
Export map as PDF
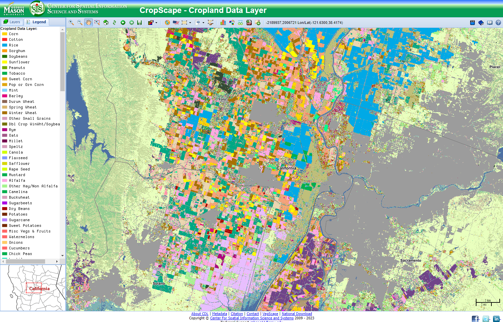[249, 23]
